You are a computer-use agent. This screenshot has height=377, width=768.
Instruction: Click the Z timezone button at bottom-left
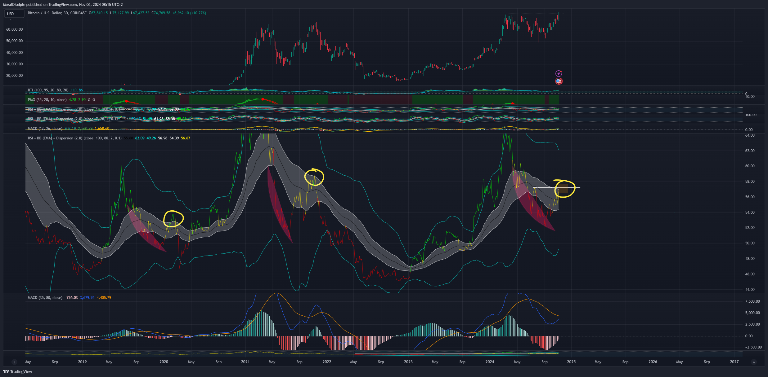(14, 362)
